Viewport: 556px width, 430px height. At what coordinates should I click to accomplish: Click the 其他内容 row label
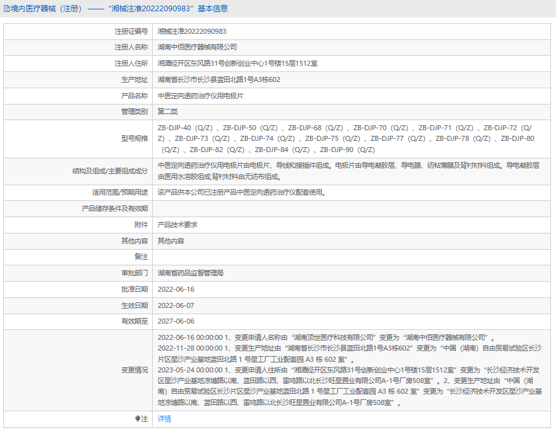[x=135, y=241]
